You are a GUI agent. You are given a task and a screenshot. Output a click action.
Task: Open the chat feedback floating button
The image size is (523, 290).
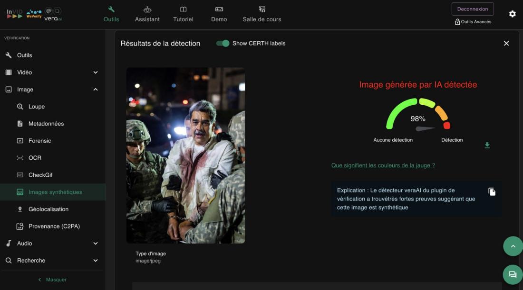(x=513, y=274)
